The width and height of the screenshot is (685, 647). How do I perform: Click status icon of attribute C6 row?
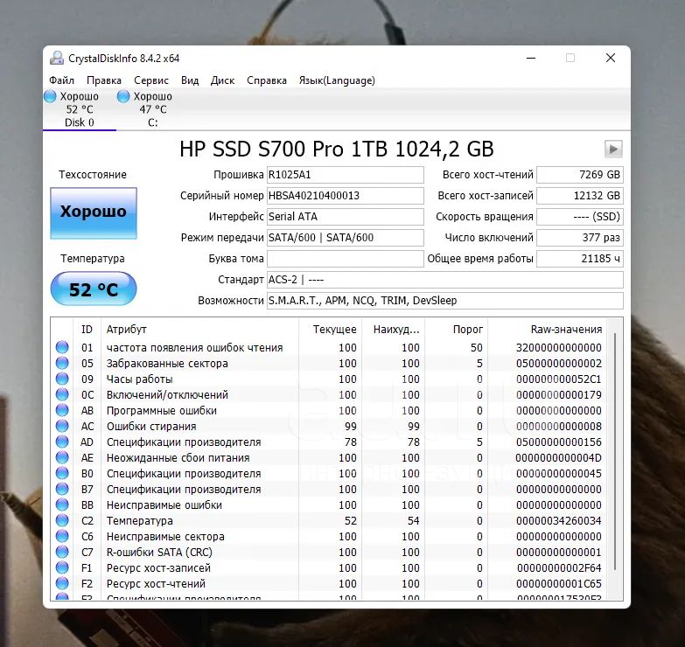tap(62, 536)
